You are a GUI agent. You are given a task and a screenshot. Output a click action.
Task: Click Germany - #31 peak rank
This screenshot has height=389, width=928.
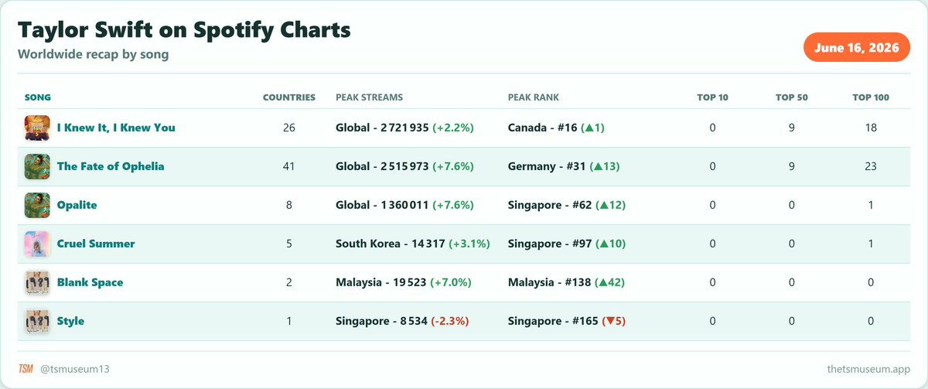pos(564,166)
